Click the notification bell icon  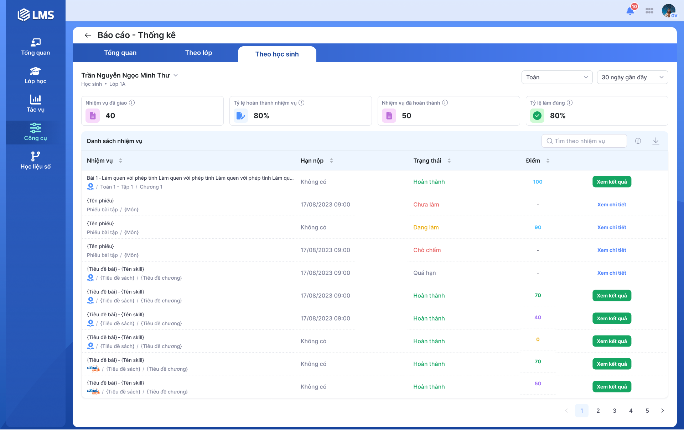point(630,11)
